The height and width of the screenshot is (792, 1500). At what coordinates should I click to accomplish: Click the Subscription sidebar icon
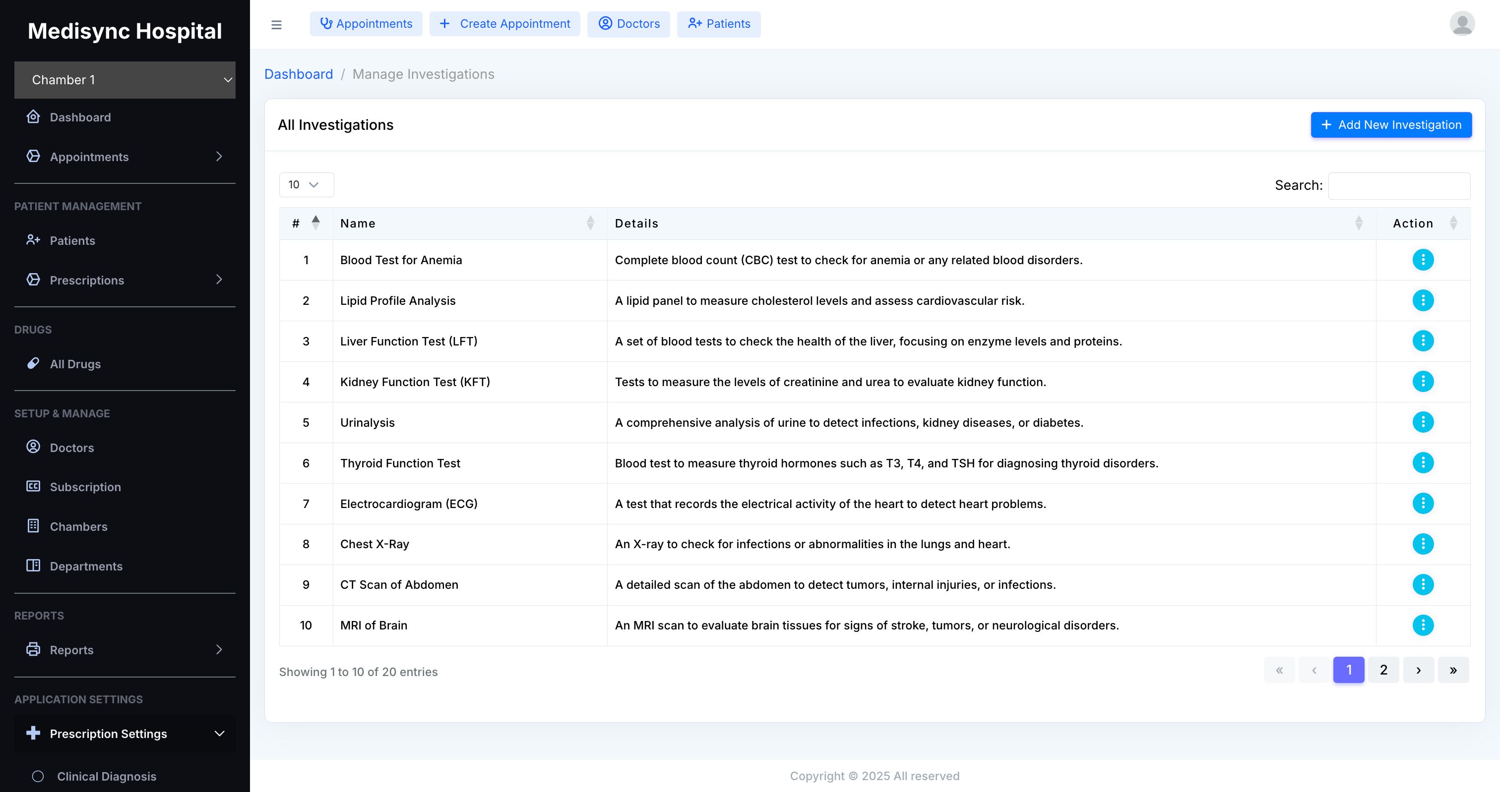(x=33, y=487)
